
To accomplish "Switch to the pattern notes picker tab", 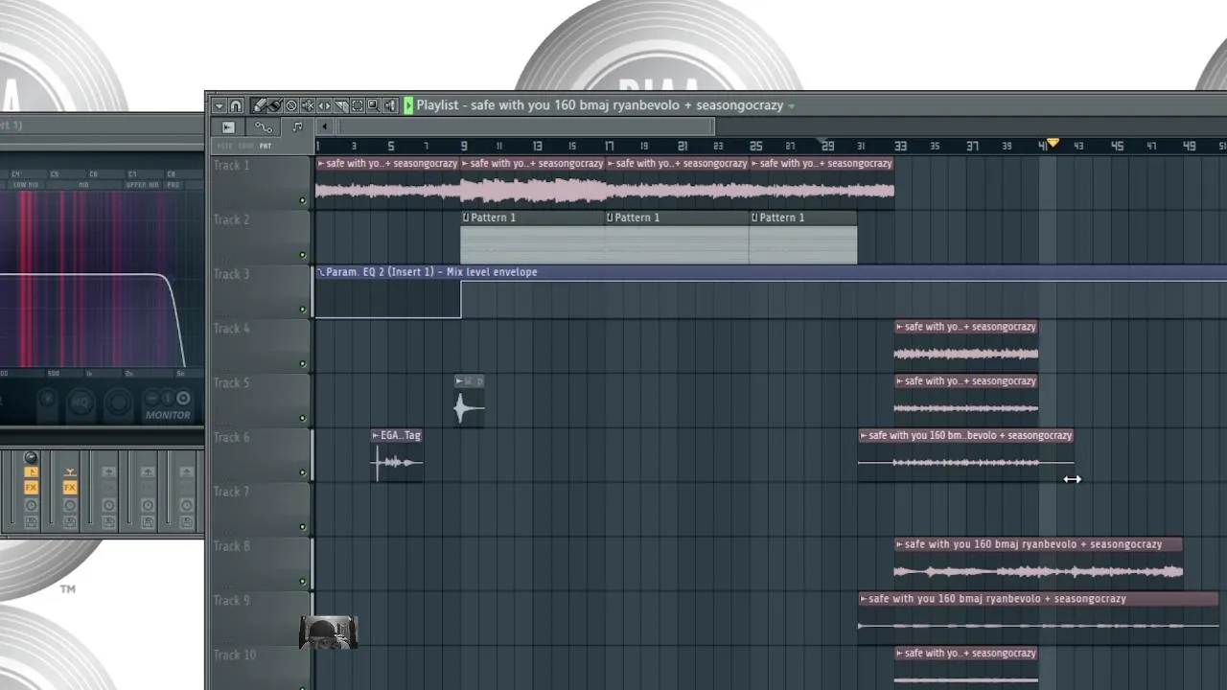I will tap(297, 127).
